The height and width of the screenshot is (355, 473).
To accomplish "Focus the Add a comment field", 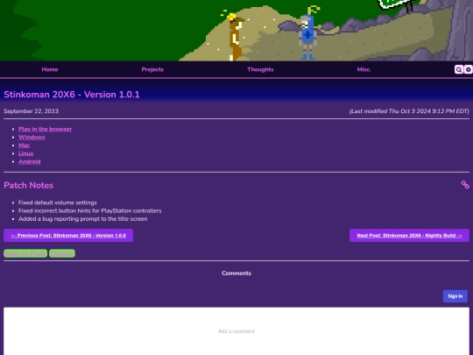I will pyautogui.click(x=236, y=331).
